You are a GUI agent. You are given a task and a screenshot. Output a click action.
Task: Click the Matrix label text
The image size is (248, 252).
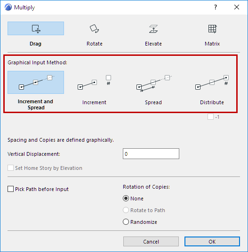(212, 44)
